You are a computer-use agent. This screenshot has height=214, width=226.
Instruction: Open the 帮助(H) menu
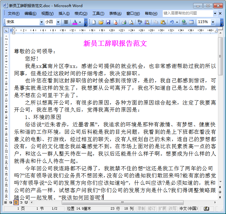(x=151, y=14)
